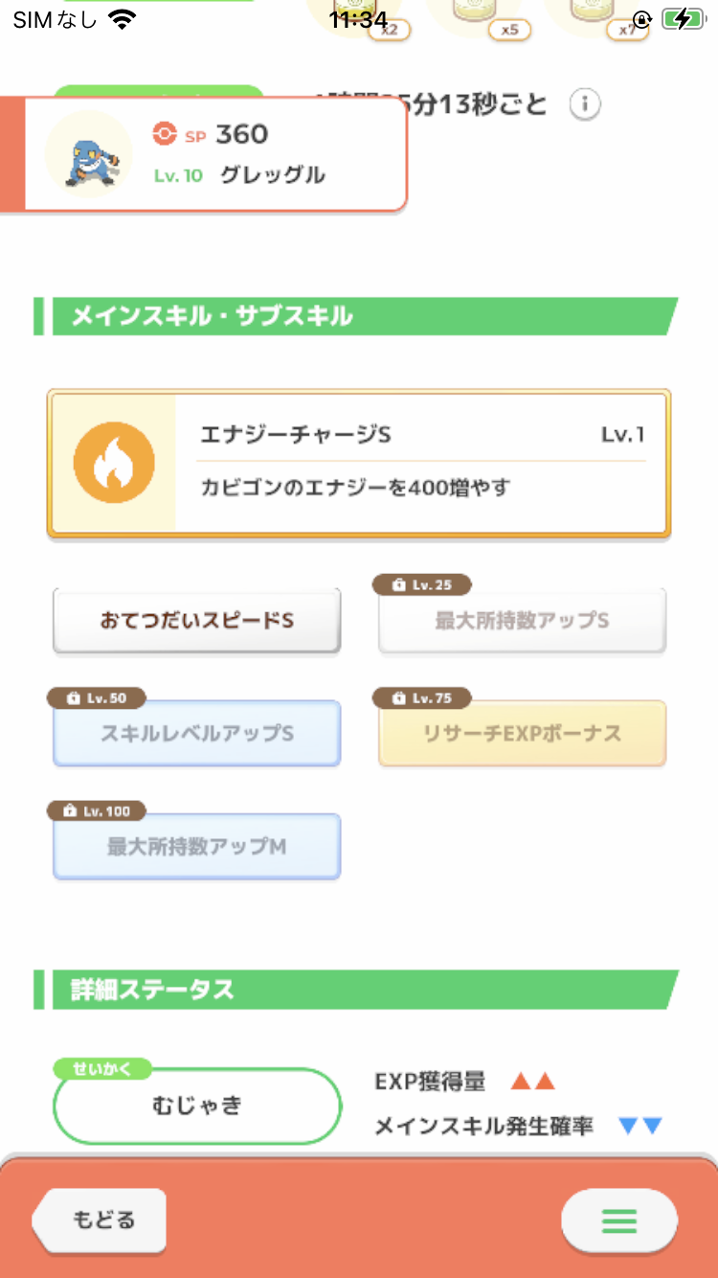The height and width of the screenshot is (1278, 718).
Task: Select the locked リサーチEXPボーナス skill
Action: pyautogui.click(x=522, y=734)
